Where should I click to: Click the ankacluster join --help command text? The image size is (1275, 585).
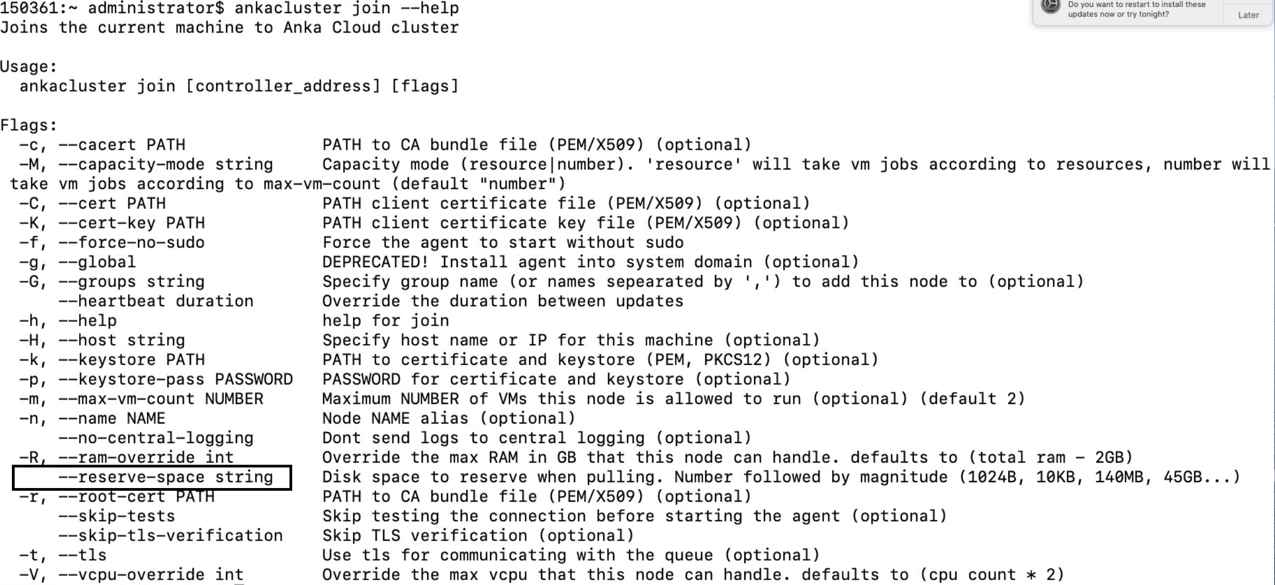pyautogui.click(x=346, y=8)
